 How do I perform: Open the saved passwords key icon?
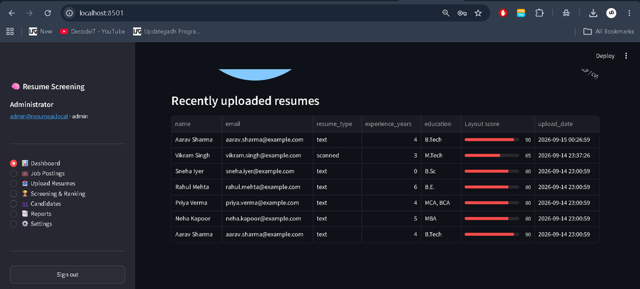coord(462,13)
